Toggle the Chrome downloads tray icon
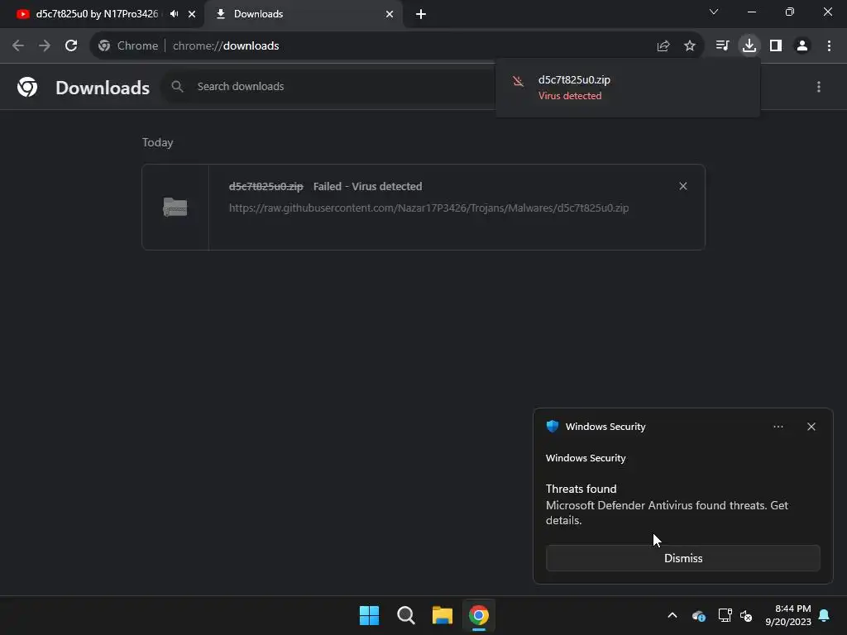Image resolution: width=847 pixels, height=635 pixels. tap(749, 46)
